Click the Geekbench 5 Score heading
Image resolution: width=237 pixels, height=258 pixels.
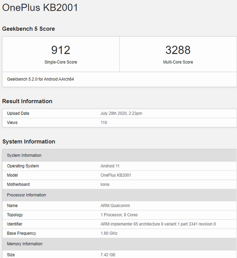pyautogui.click(x=28, y=29)
